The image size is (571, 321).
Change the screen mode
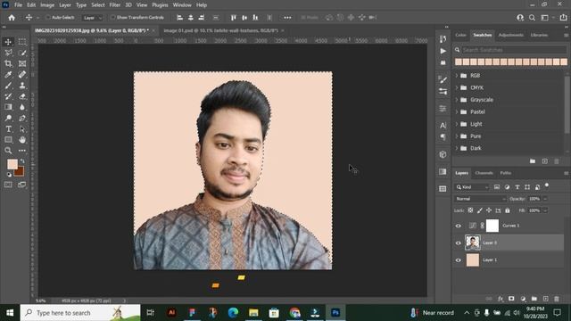22,185
